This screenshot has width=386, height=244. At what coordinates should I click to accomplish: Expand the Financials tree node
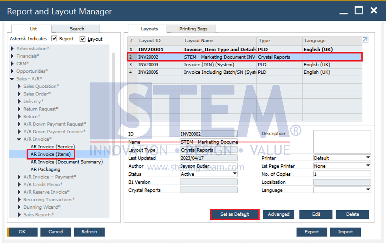coord(12,56)
